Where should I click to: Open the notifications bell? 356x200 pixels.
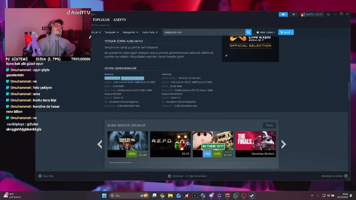pyautogui.click(x=293, y=14)
